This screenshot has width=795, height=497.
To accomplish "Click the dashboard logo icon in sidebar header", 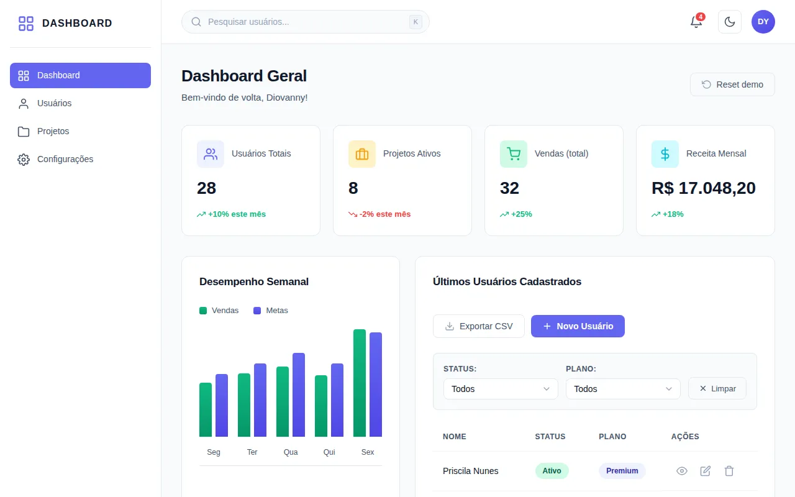I will coord(26,24).
